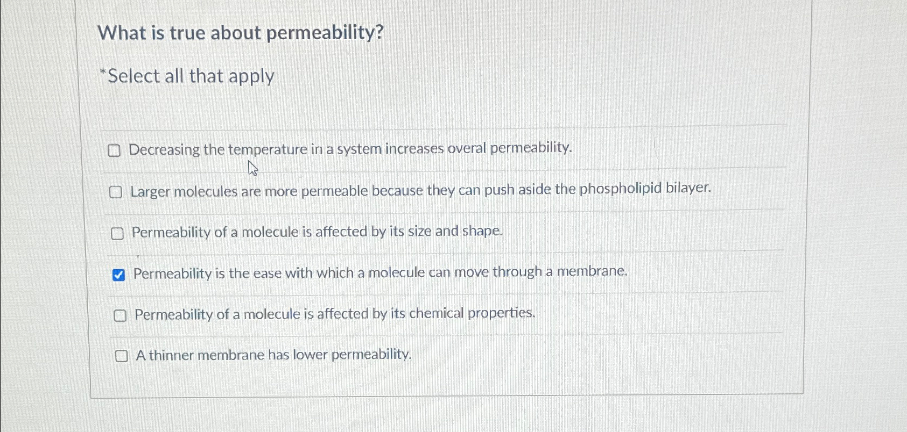Click the size and shape answer text
This screenshot has height=432, width=907.
point(316,232)
